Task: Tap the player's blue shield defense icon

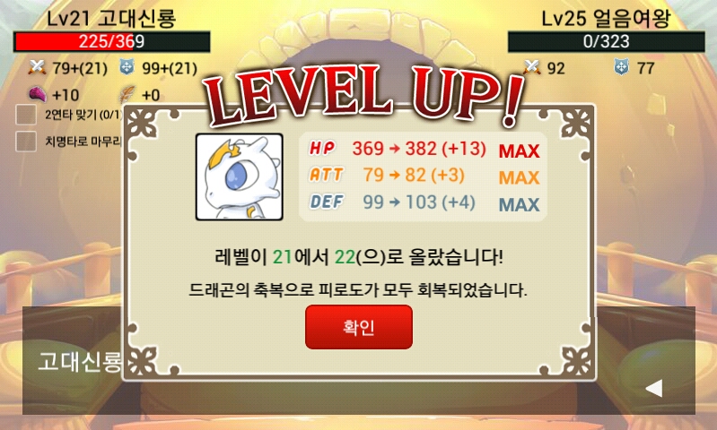Action: (x=127, y=67)
